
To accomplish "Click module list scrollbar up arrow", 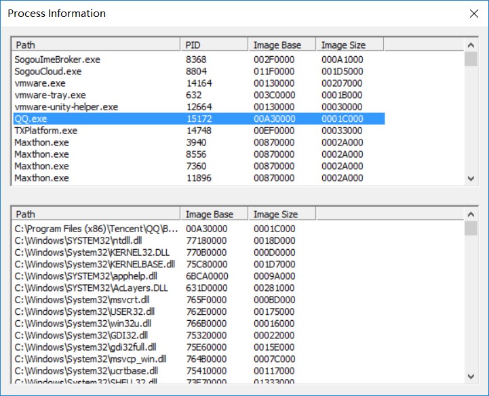I will pyautogui.click(x=471, y=215).
